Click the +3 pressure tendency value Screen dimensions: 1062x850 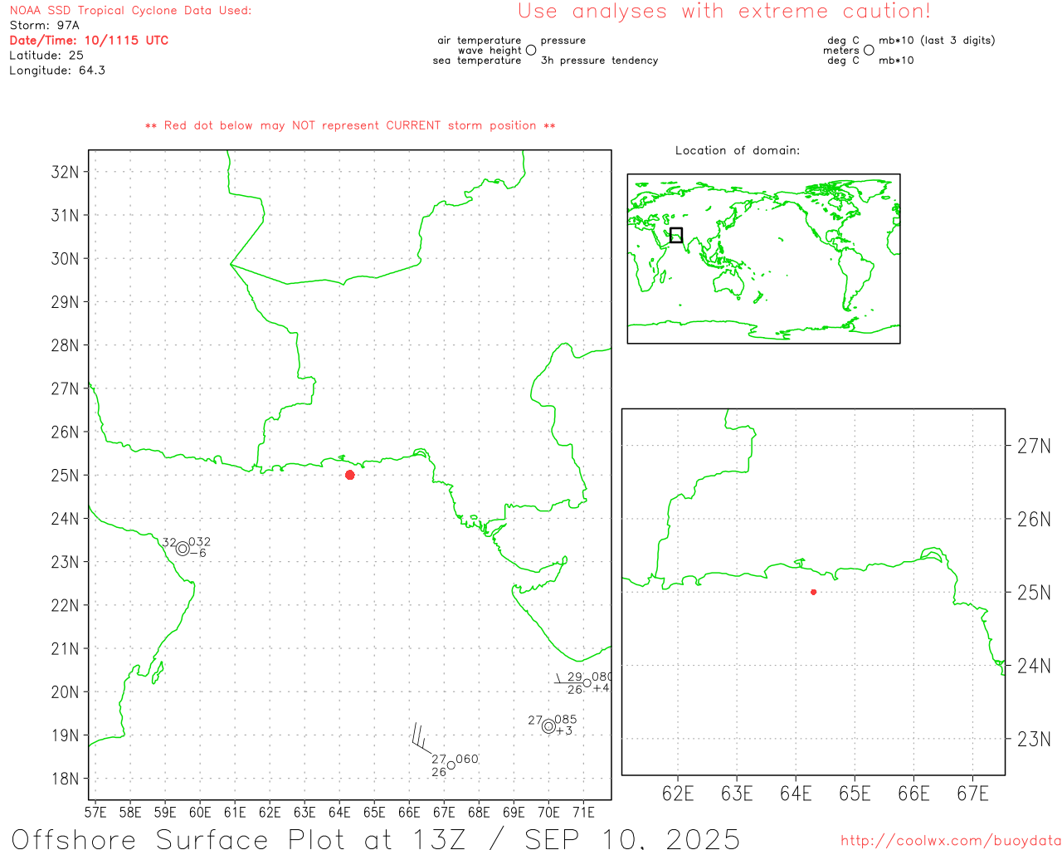564,730
